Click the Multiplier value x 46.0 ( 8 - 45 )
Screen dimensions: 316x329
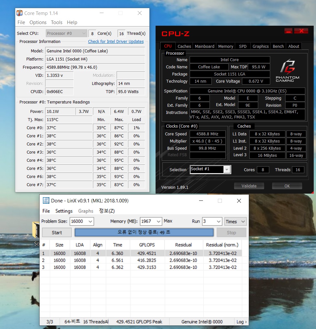coord(208,141)
